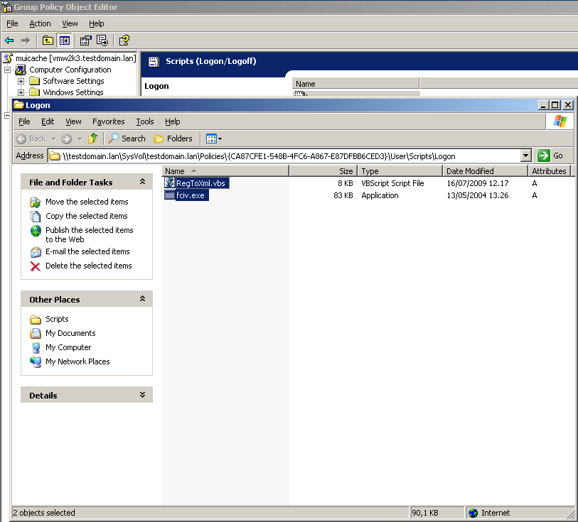Screen dimensions: 578x522
Task: Click the My Computer icon in Other Places
Action: tap(36, 347)
